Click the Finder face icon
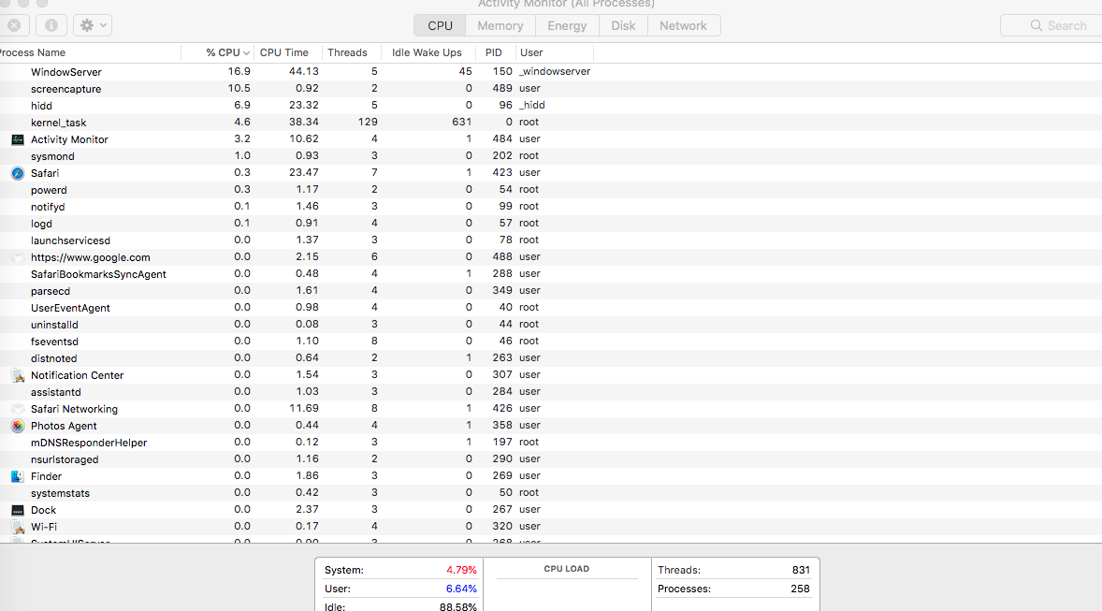The height and width of the screenshot is (611, 1102). tap(18, 476)
